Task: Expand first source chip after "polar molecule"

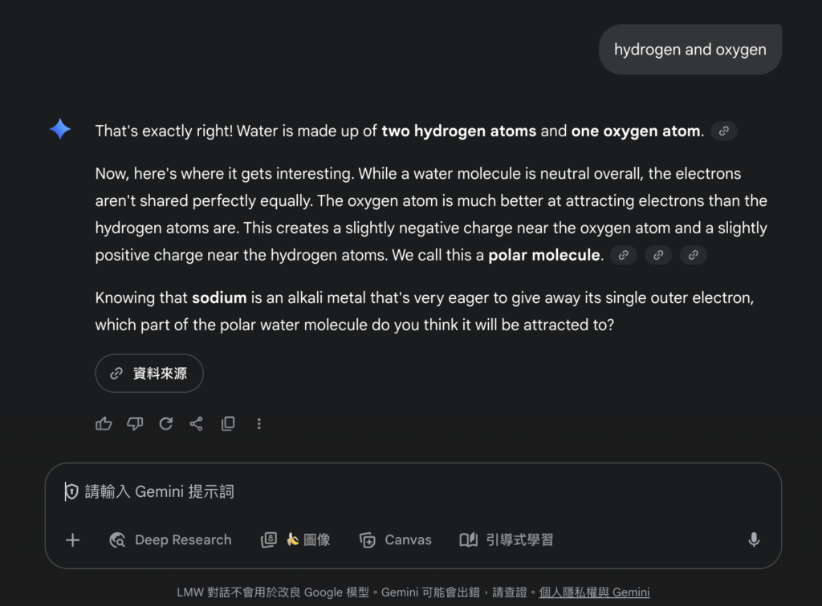Action: tap(624, 256)
